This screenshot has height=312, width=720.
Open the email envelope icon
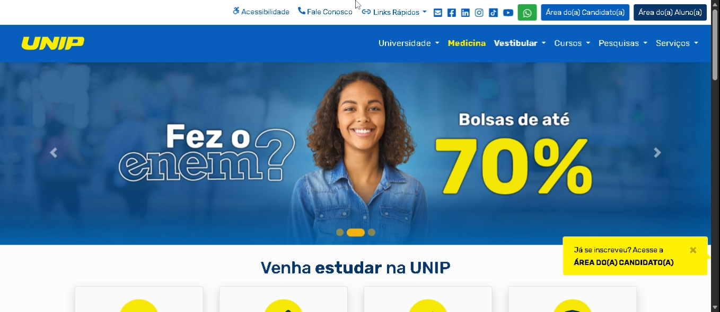tap(438, 13)
